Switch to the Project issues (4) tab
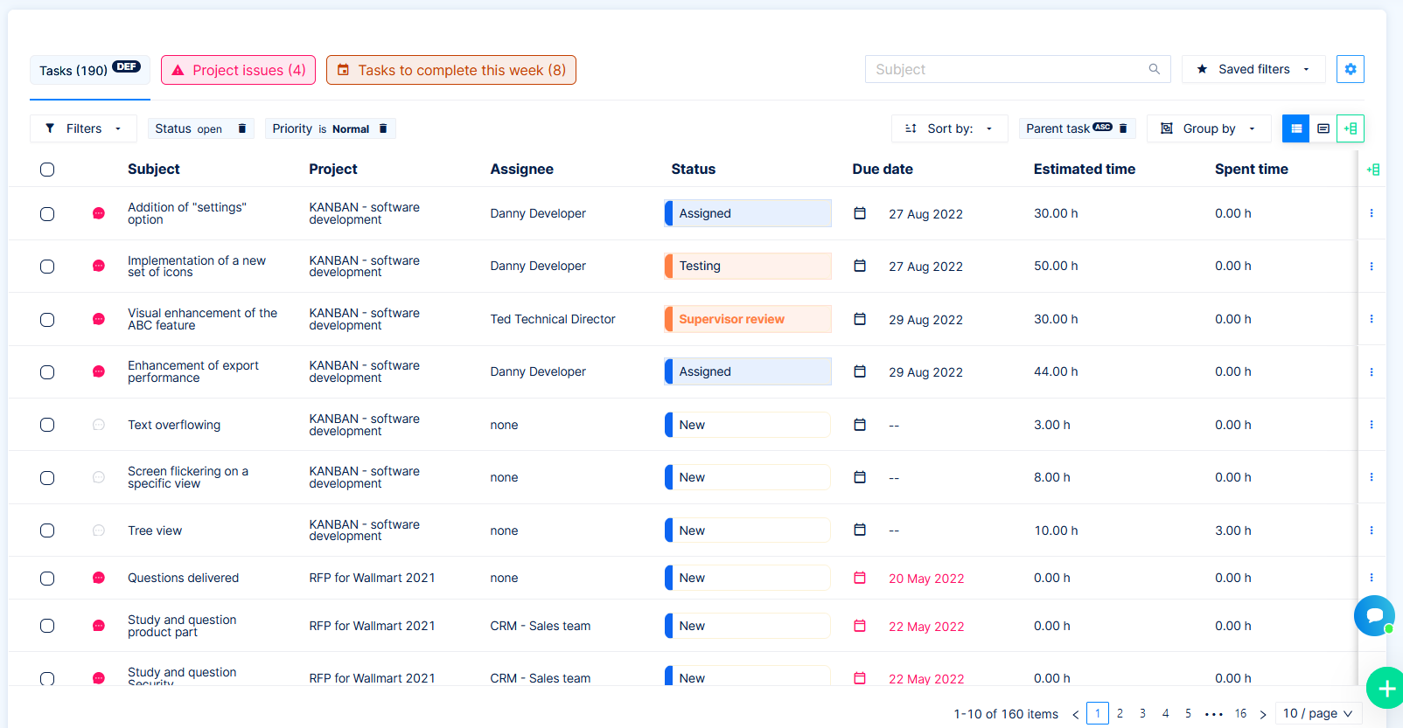This screenshot has width=1403, height=728. 238,70
